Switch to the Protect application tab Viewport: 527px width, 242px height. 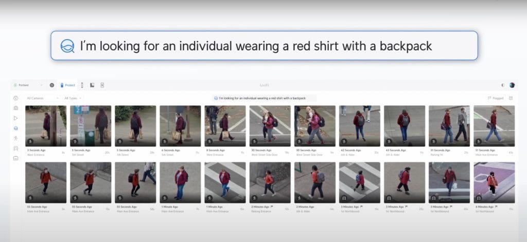[67, 85]
